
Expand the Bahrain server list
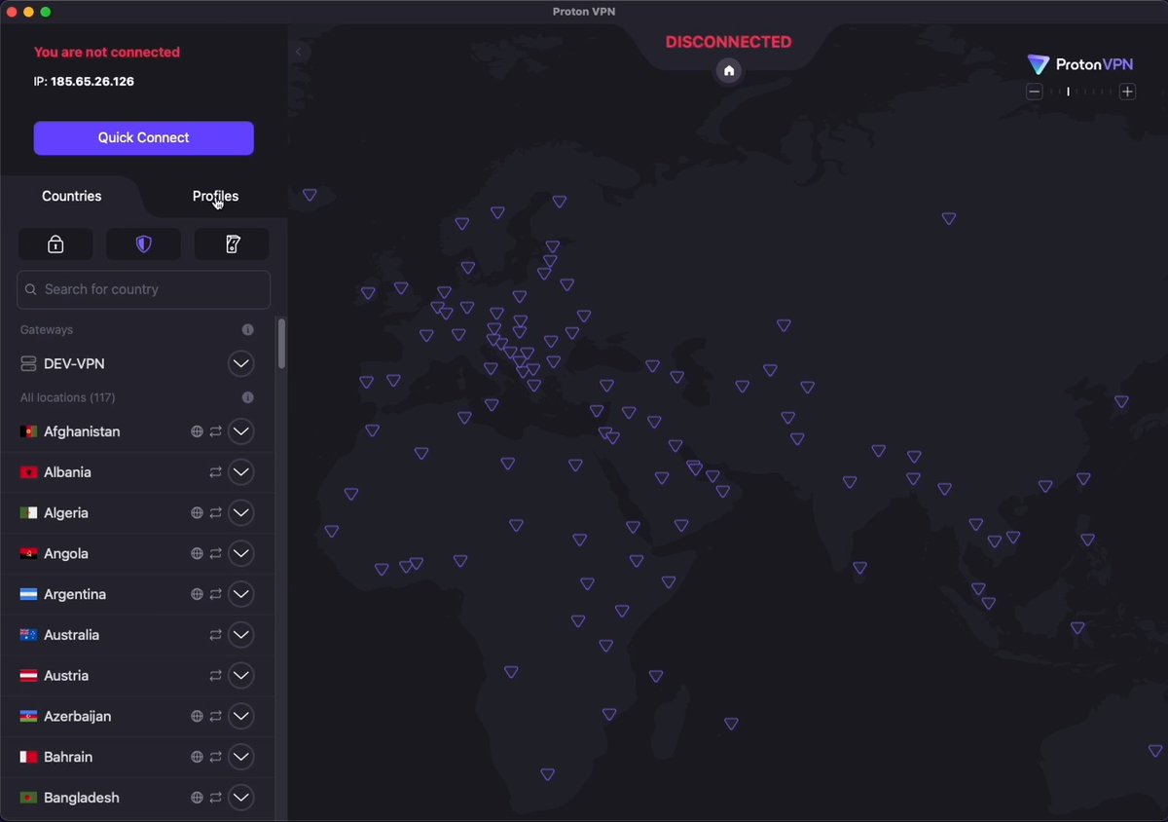click(240, 757)
